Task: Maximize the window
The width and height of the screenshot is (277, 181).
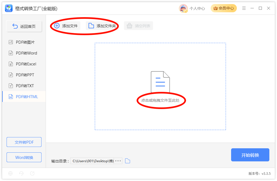Action: point(260,8)
